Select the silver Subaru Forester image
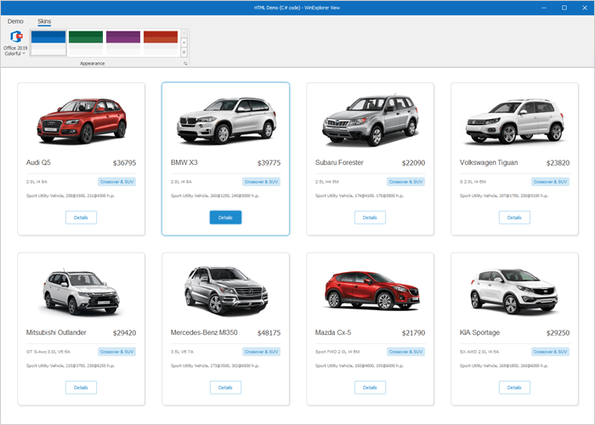Screen dimensions: 595x425 (x=371, y=121)
